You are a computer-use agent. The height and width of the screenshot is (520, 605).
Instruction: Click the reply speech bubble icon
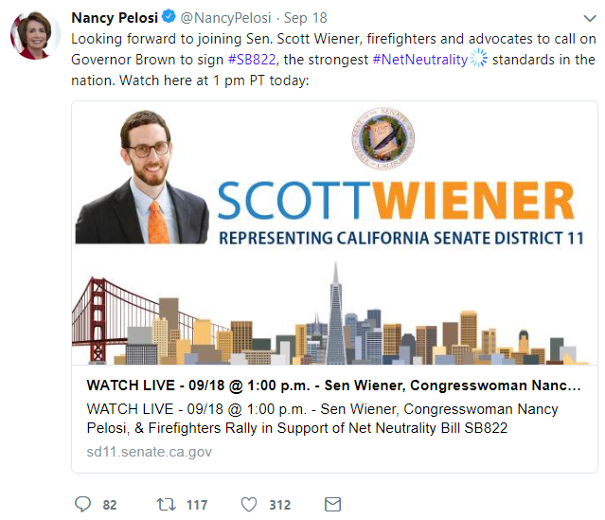[x=82, y=504]
